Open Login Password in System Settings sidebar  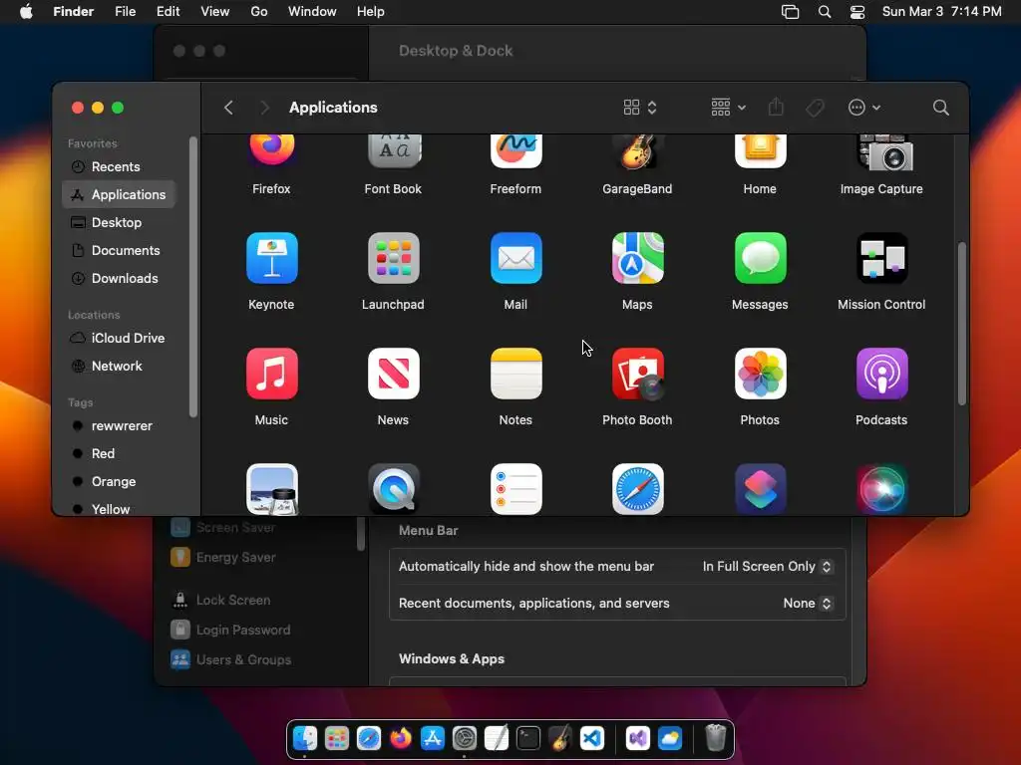tap(230, 630)
